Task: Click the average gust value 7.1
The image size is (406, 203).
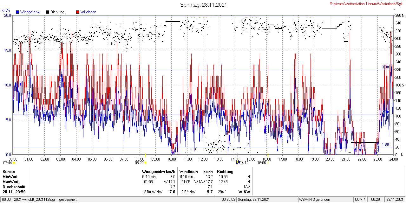Action: click(210, 187)
